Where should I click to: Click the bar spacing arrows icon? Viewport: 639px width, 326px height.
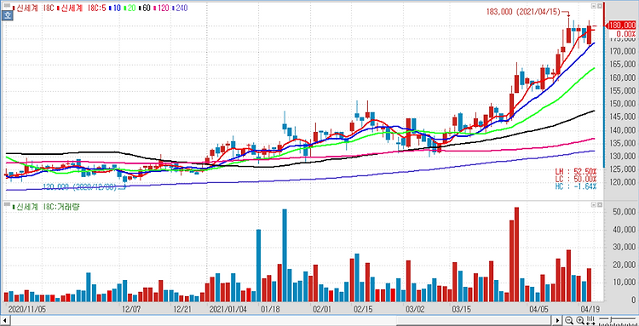[590, 320]
